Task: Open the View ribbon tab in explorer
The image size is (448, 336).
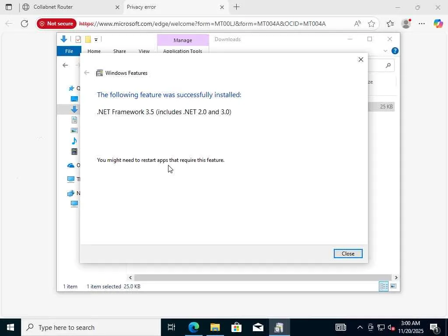Action: (144, 51)
